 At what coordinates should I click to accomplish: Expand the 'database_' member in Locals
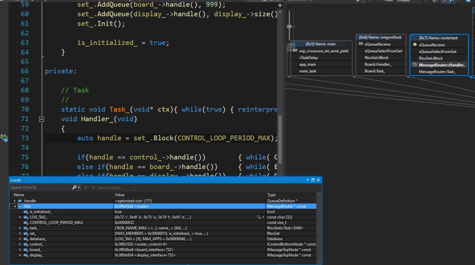[x=20, y=239]
